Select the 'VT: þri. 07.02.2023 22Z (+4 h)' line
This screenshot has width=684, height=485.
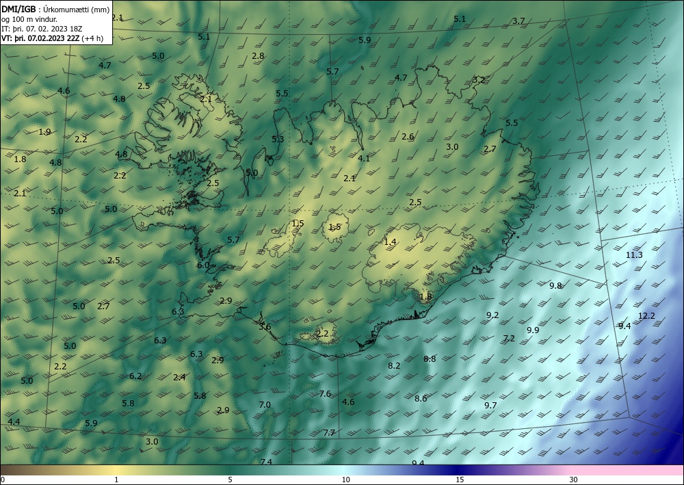(53, 38)
